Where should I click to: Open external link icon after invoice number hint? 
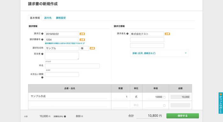(83, 43)
